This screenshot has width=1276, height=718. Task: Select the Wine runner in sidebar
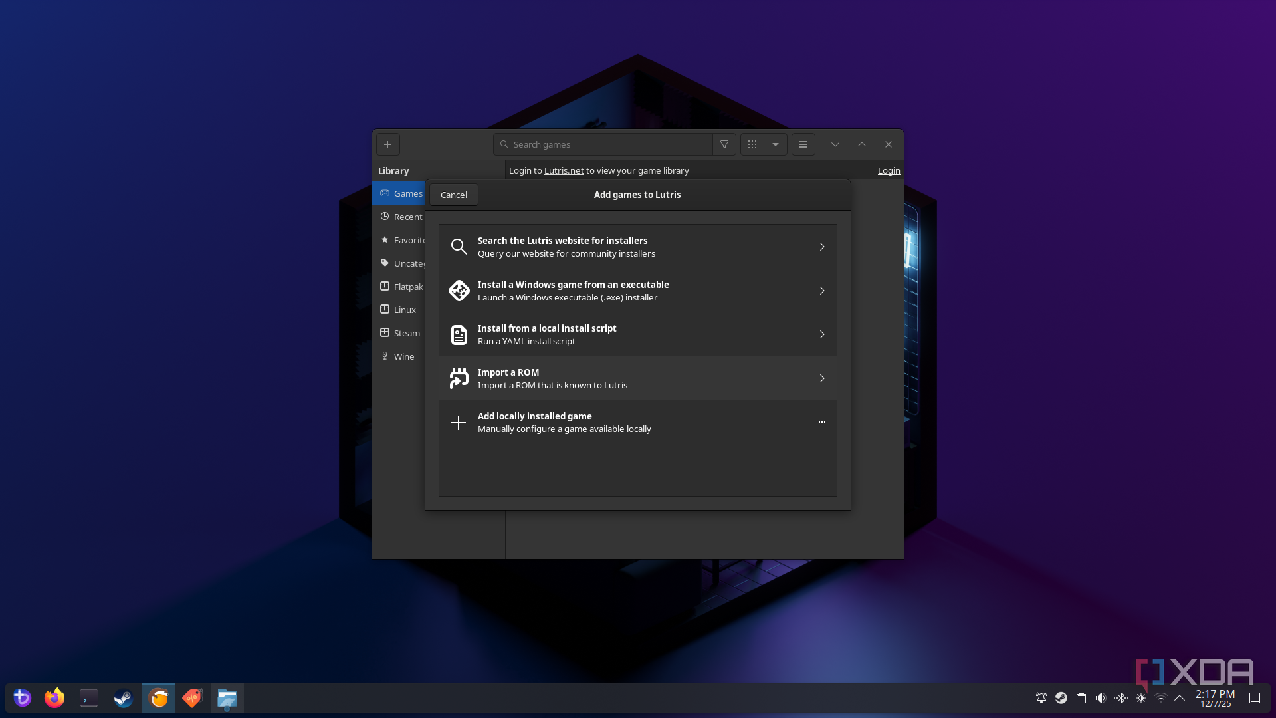click(399, 356)
